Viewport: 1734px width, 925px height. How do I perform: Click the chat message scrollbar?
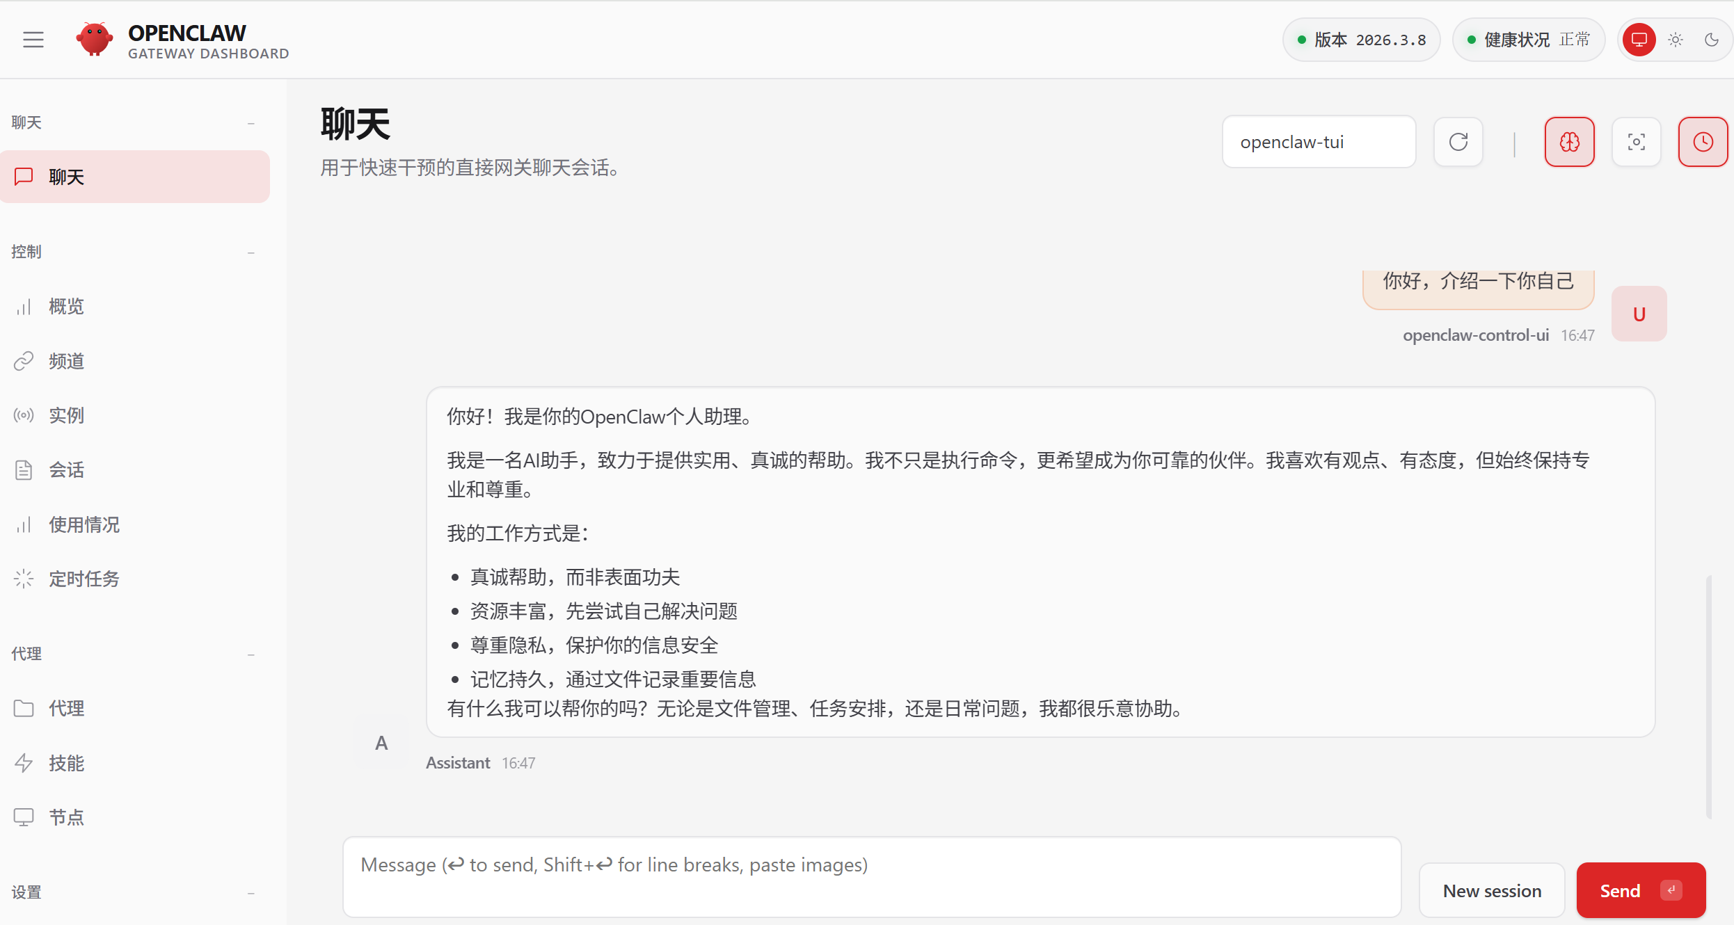(1708, 695)
